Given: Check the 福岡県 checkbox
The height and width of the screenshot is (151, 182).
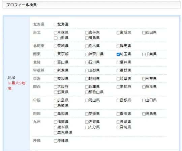Looking at the screenshot, I should [56, 122].
